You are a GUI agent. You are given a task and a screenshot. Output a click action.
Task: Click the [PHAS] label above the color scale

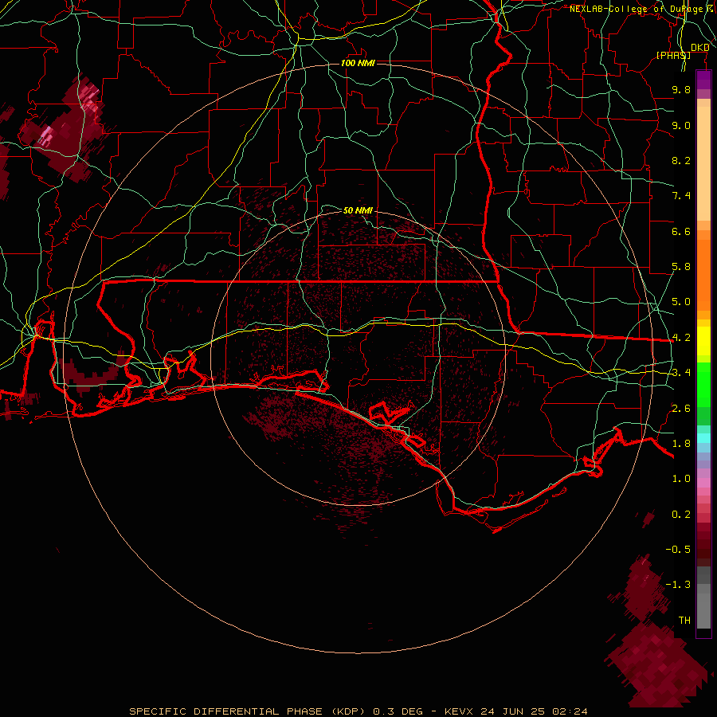pyautogui.click(x=673, y=55)
